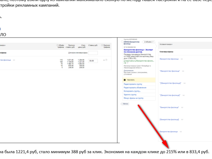Click the empty bid field for all key phrases
Screen dimensions: 212x159
click(x=93, y=53)
